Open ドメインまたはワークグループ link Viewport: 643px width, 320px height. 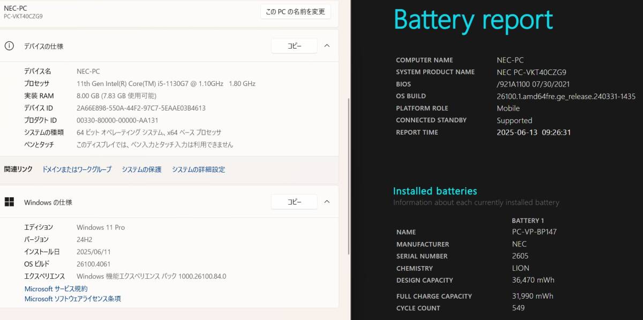pos(77,169)
